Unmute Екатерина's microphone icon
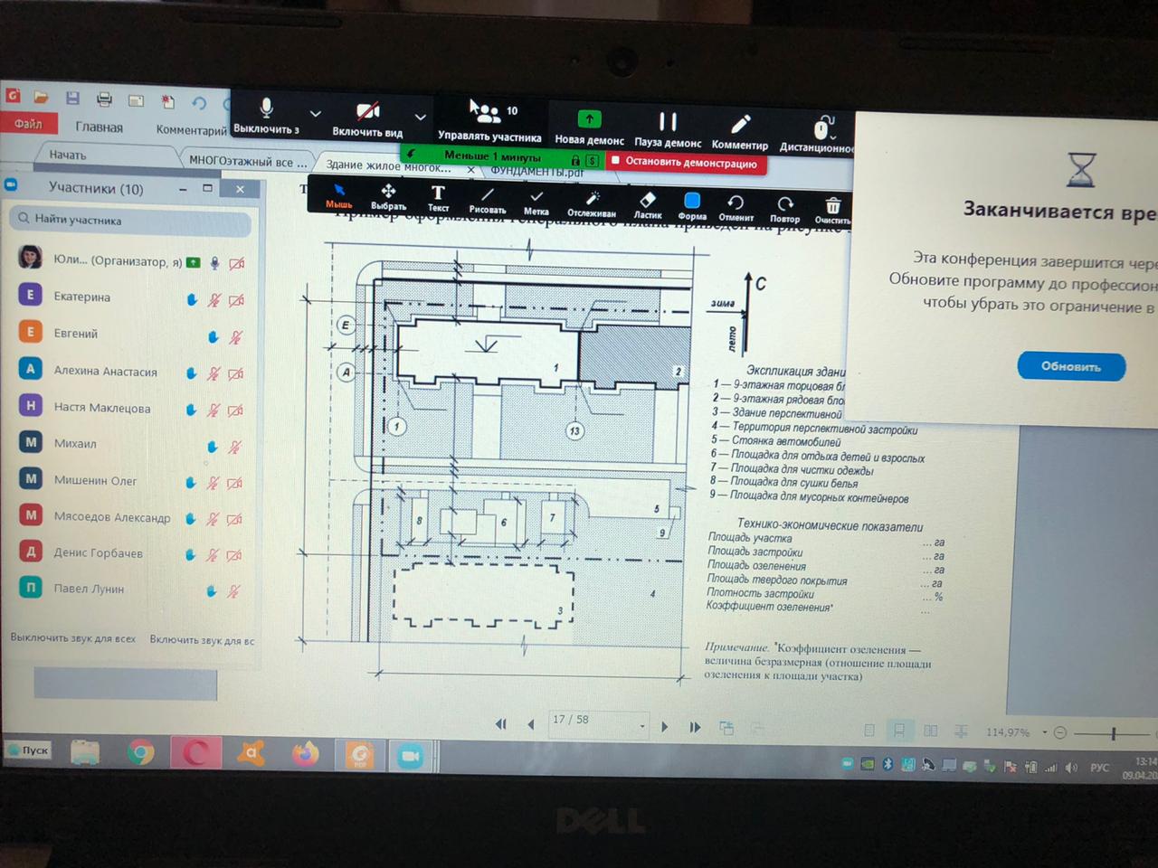The height and width of the screenshot is (868, 1158). pos(214,300)
